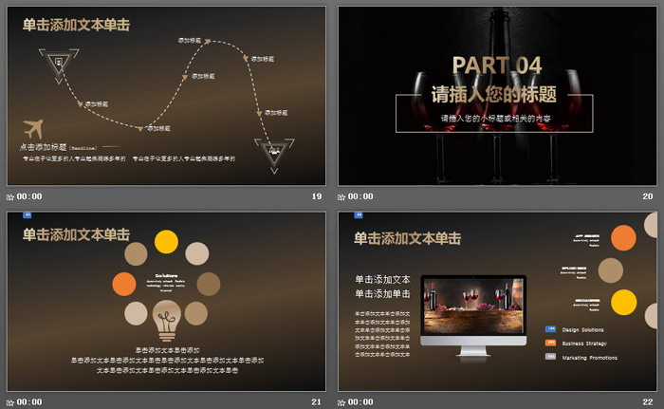The width and height of the screenshot is (664, 409).
Task: Click the animation star icon under slide 22
Action: tap(341, 402)
